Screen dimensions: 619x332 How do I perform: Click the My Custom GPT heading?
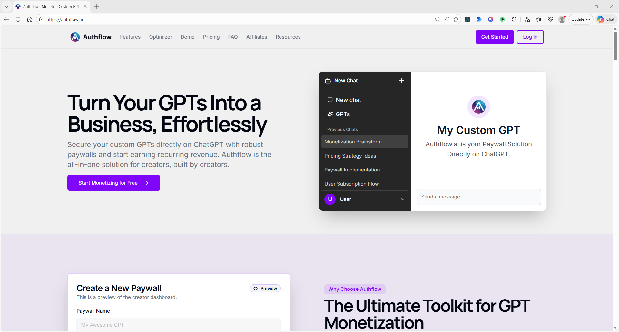pos(479,130)
